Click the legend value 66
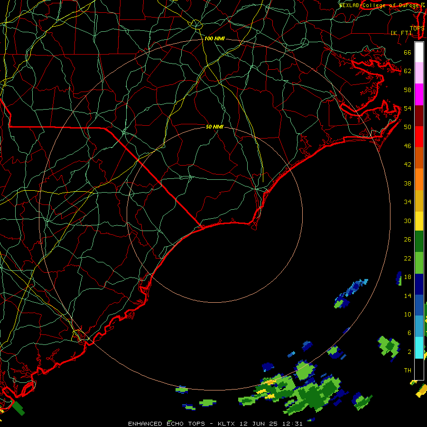 click(x=408, y=53)
